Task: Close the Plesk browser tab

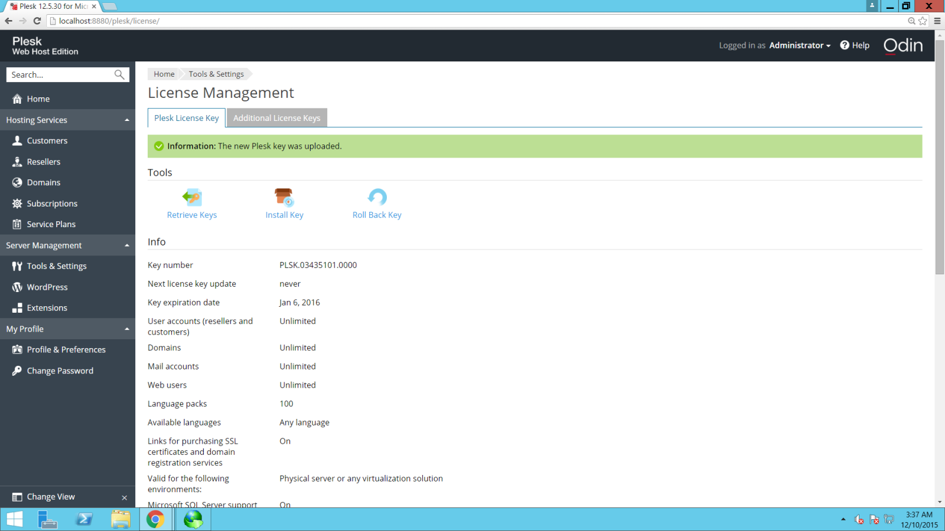Action: coord(94,6)
